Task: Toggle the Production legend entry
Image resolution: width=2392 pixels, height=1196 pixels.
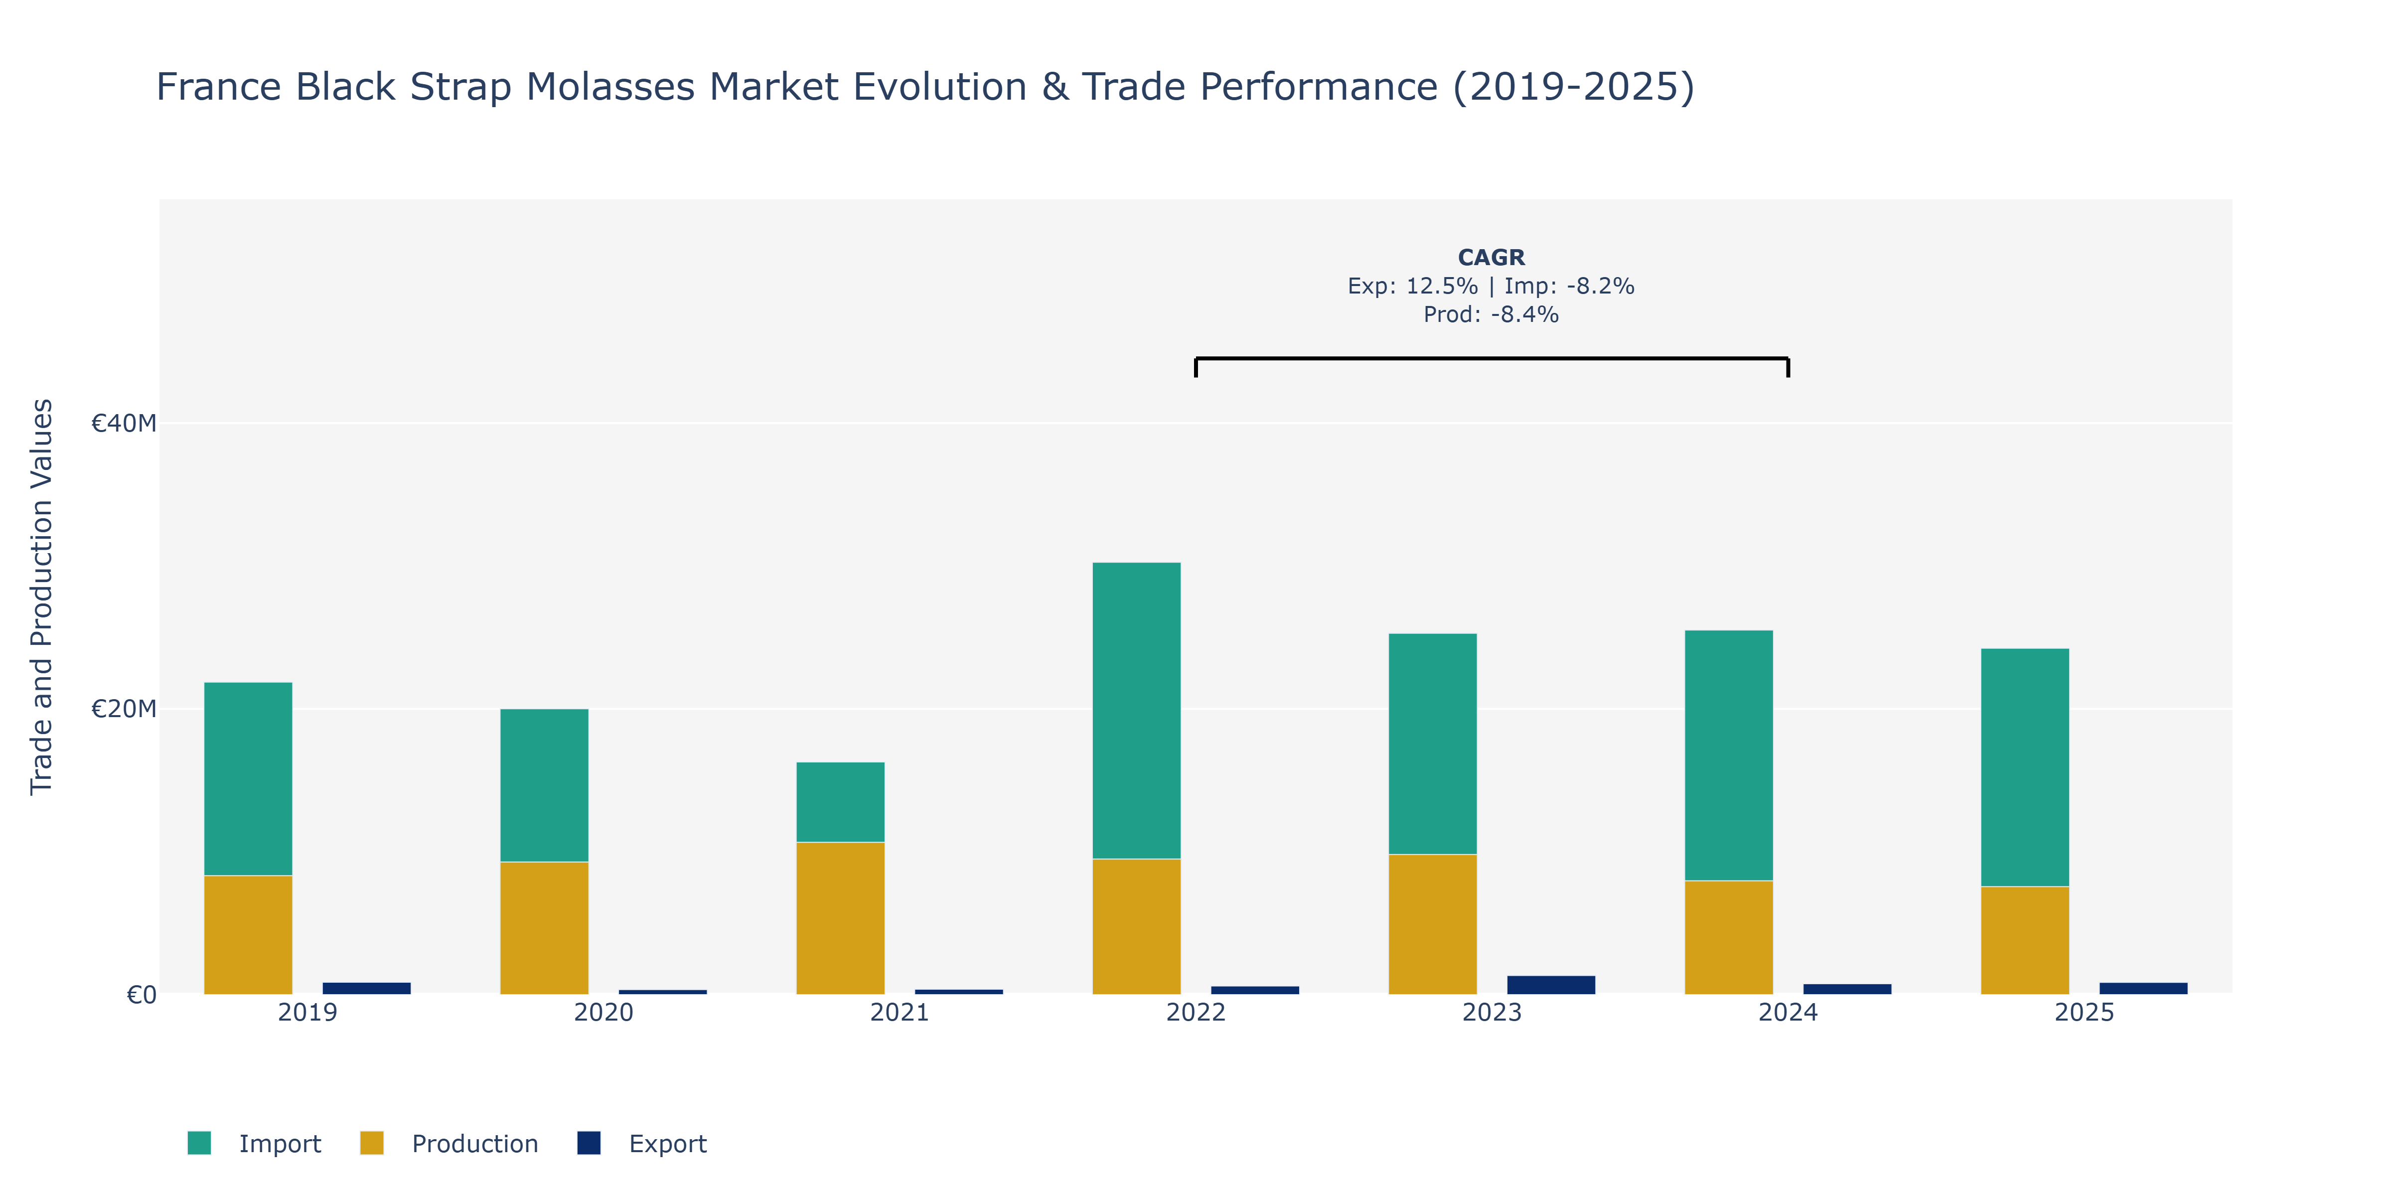Action: (x=449, y=1143)
